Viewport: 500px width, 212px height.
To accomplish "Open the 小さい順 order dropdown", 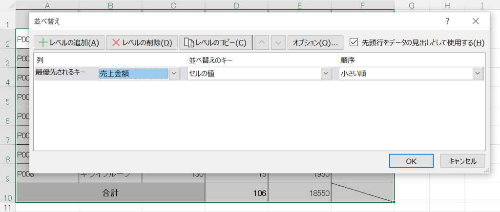I will click(478, 74).
